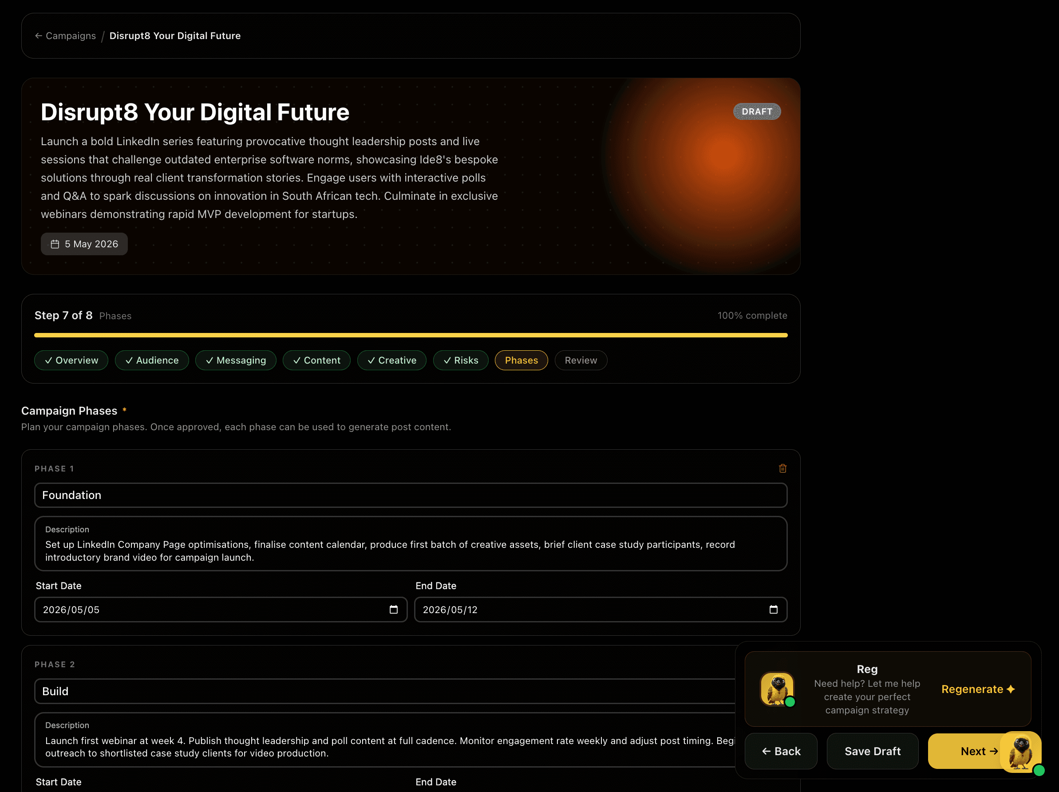Delete Phase 1 with the trash icon
The image size is (1059, 792).
[782, 468]
